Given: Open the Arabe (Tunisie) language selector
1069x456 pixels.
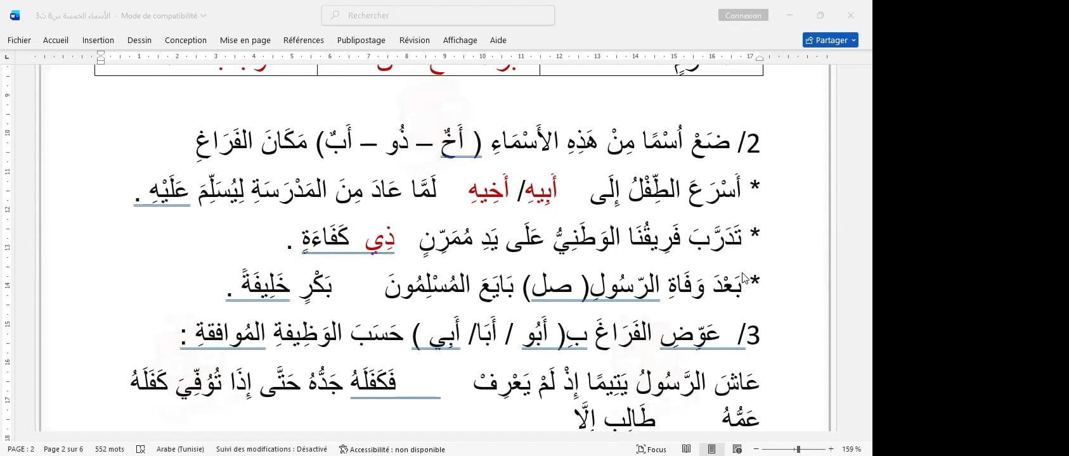Looking at the screenshot, I should pyautogui.click(x=180, y=449).
